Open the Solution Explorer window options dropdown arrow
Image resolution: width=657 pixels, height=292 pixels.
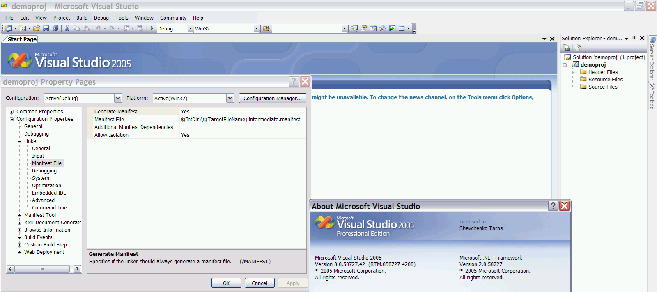[x=627, y=39]
